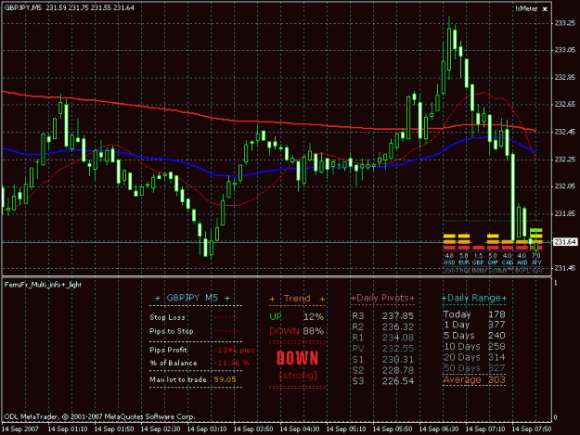The width and height of the screenshot is (580, 435).
Task: Click the -11.36 % value
Action: (x=232, y=363)
